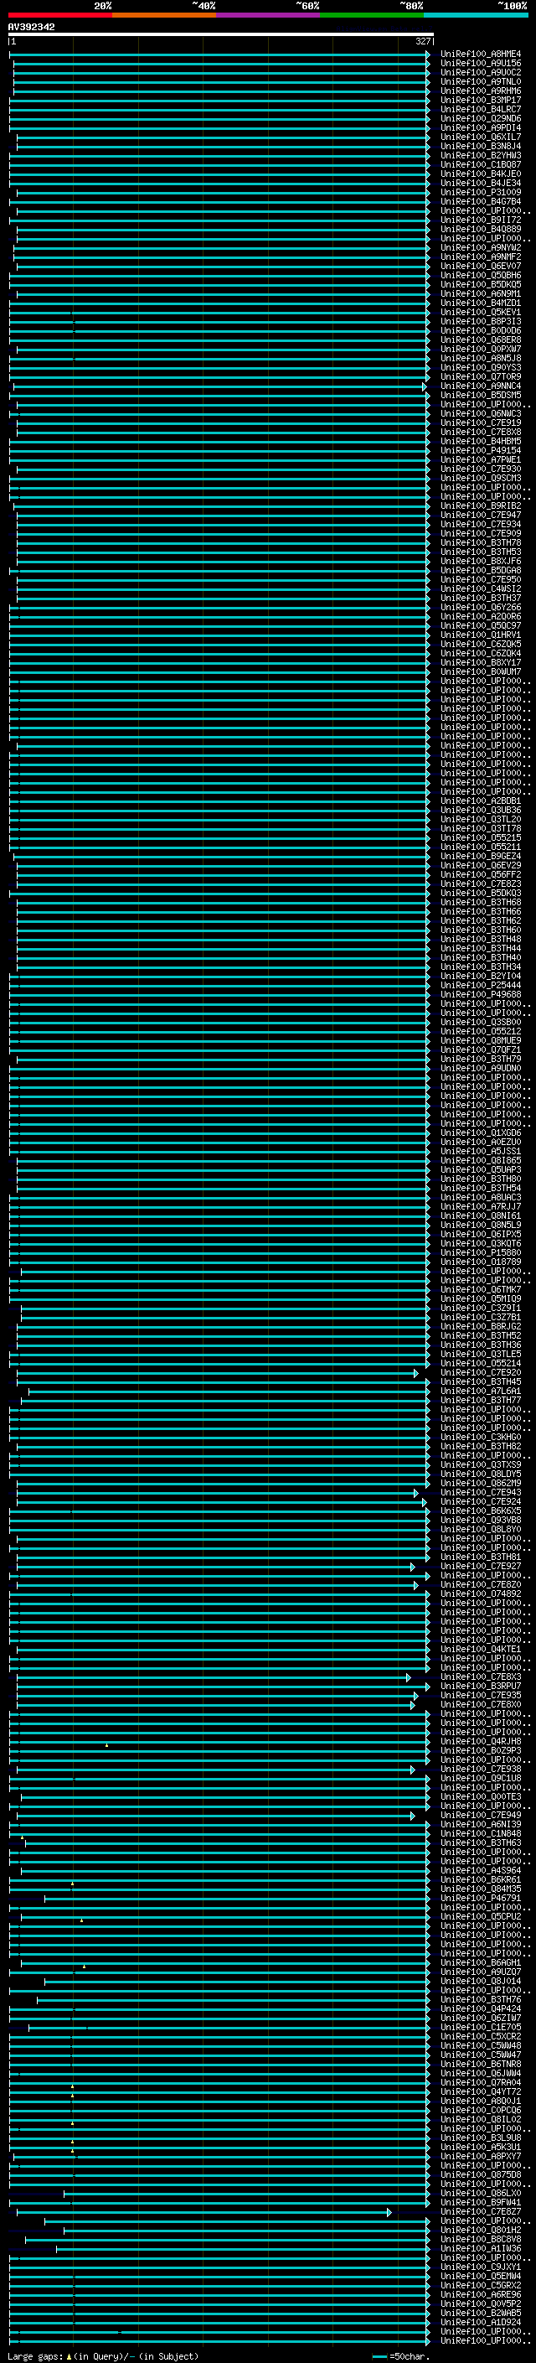536x2363 pixels.
Task: Select hit label UniRef100_Q6NWC3
Action: point(481,414)
